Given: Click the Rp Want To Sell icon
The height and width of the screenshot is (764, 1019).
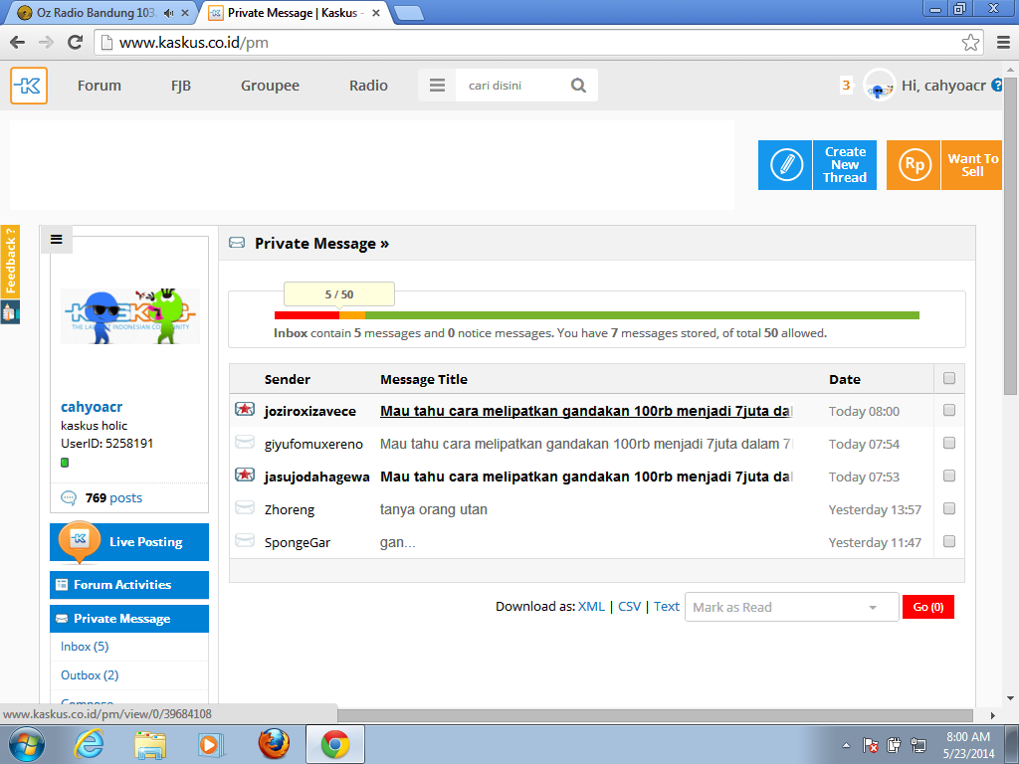Looking at the screenshot, I should [x=914, y=165].
